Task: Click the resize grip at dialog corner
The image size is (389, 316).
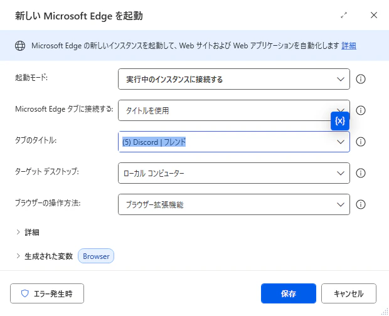Action: pos(385,312)
